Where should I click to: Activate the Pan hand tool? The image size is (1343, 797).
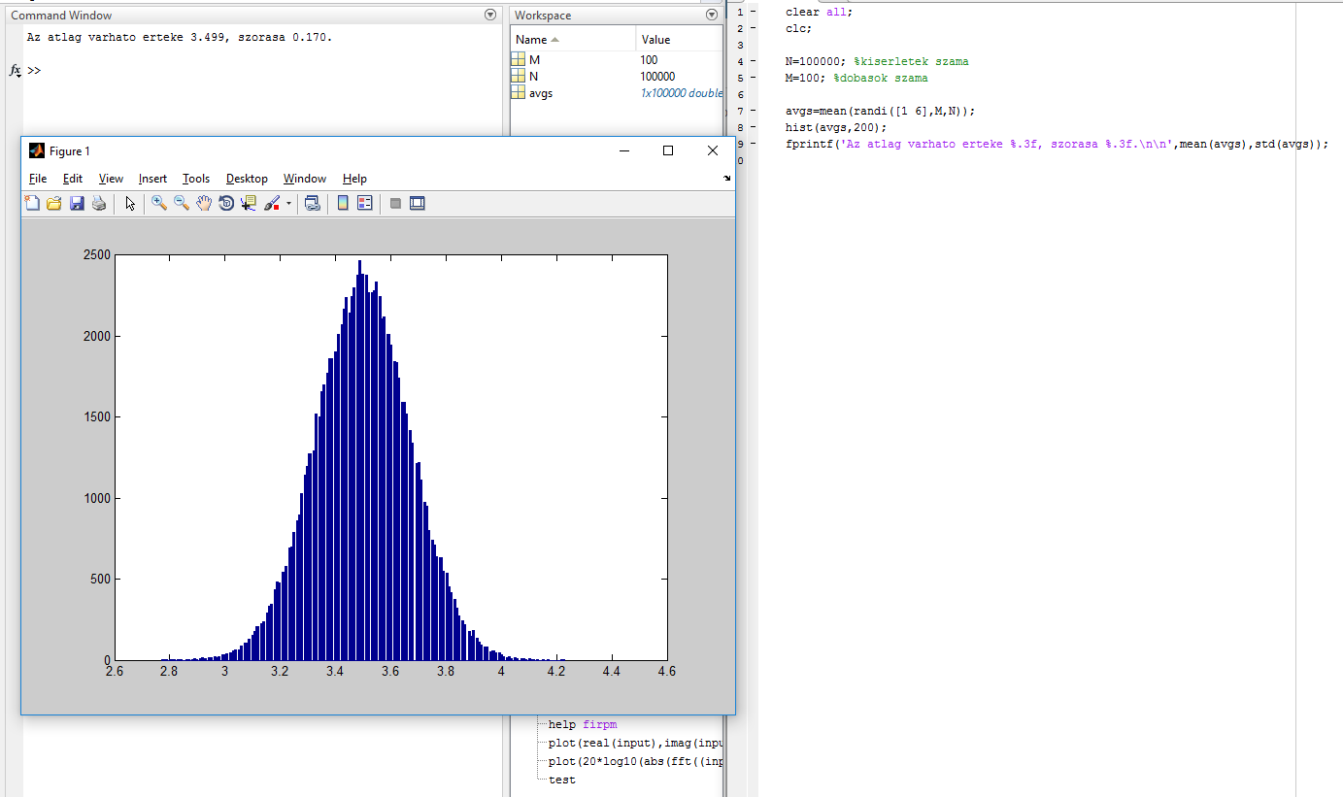pos(204,203)
